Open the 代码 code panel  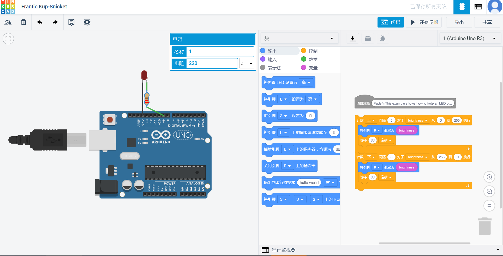tap(391, 22)
